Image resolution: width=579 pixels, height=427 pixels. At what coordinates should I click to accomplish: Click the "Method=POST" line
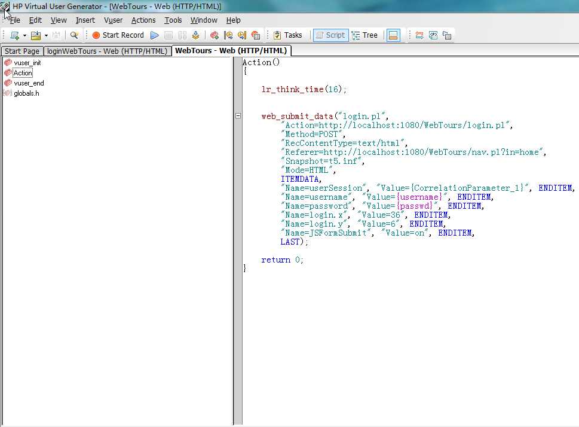[x=313, y=134]
